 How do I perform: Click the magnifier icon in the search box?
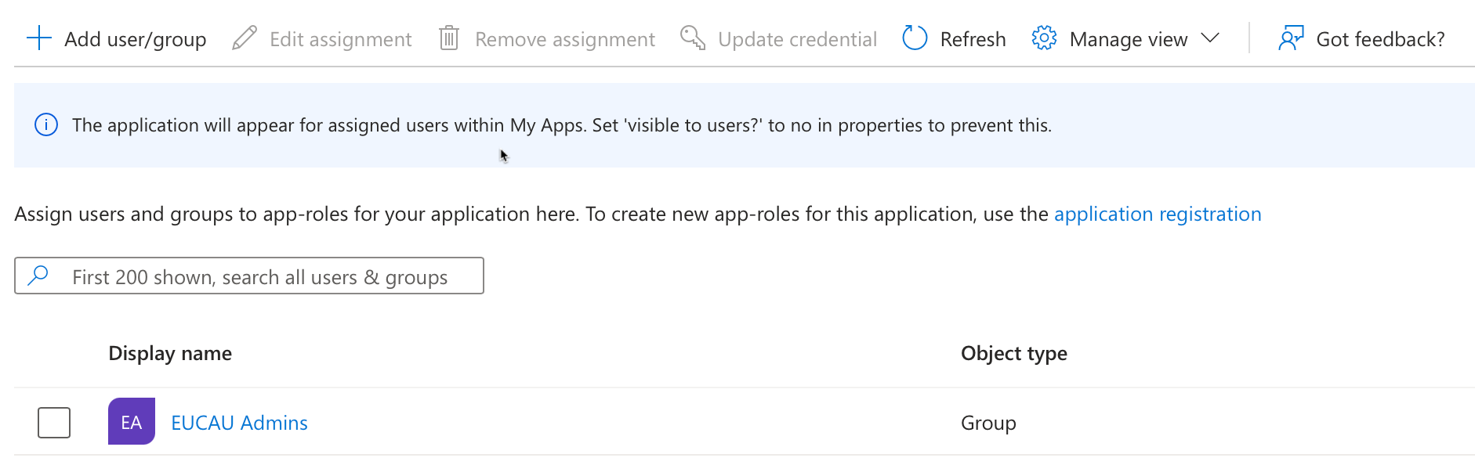38,276
